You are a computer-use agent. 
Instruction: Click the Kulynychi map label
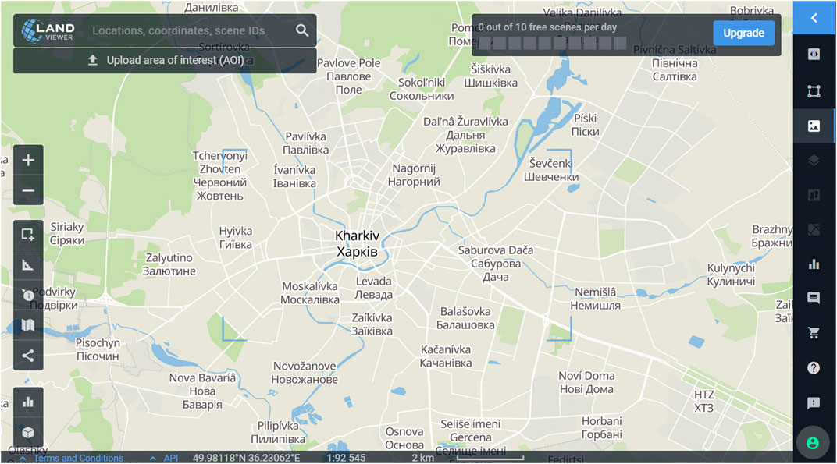coord(731,275)
